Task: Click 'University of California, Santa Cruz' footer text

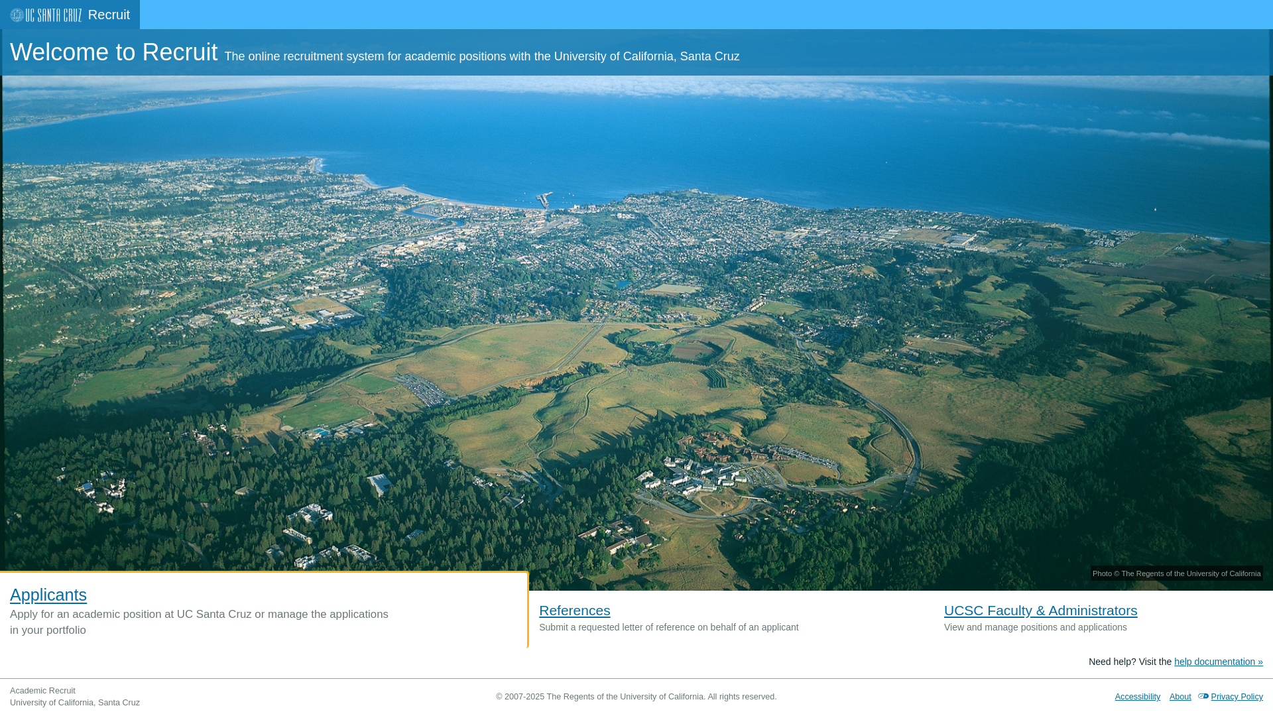Action: (75, 703)
